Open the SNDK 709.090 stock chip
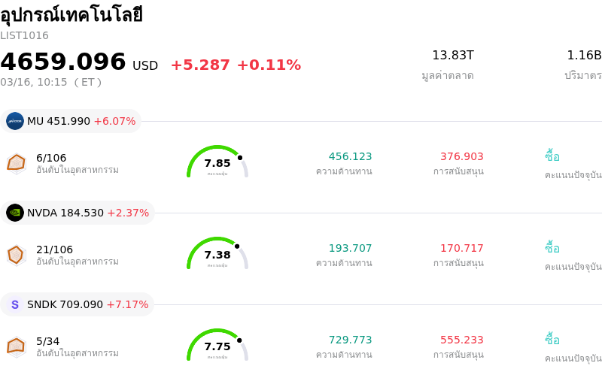The image size is (602, 375). tap(78, 304)
